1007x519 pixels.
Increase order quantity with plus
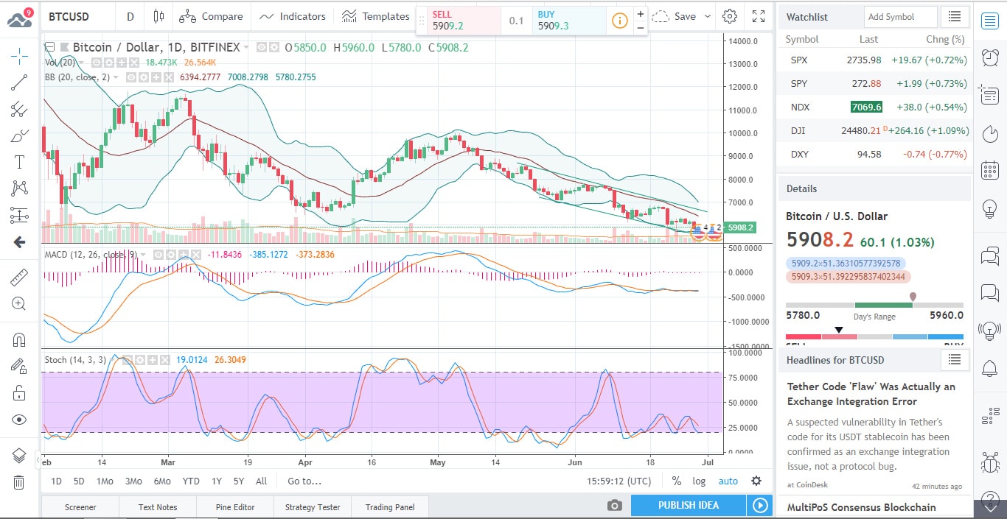(640, 14)
